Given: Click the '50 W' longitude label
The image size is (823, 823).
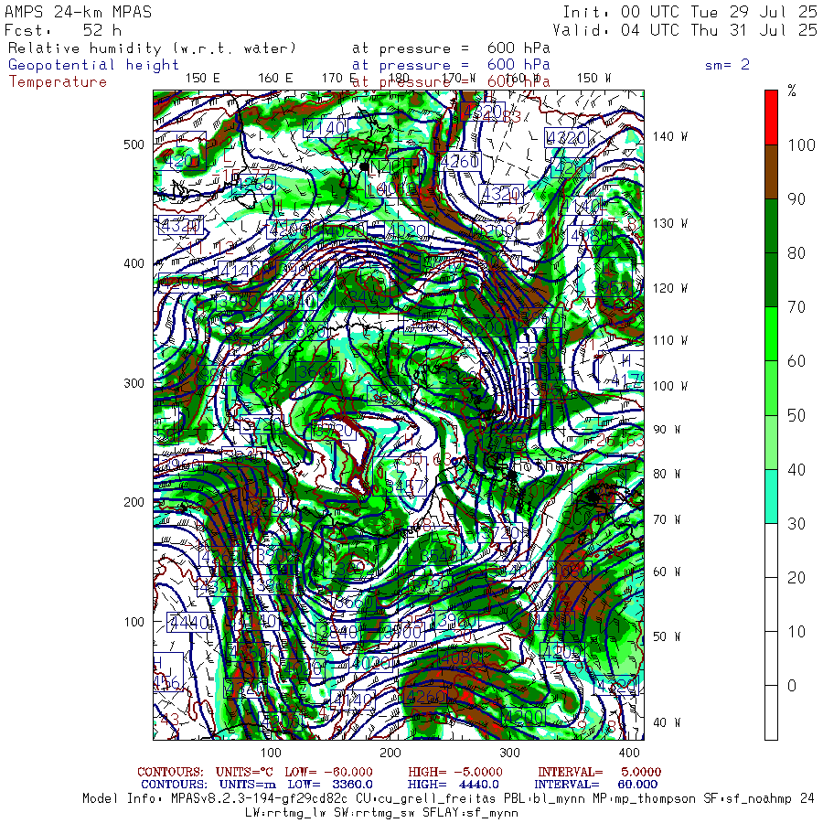Looking at the screenshot, I should tap(667, 636).
